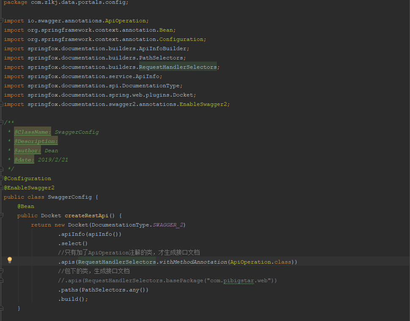Click PathSelectors in the import line
Viewport: 410px width, 321px height.
[x=161, y=58]
